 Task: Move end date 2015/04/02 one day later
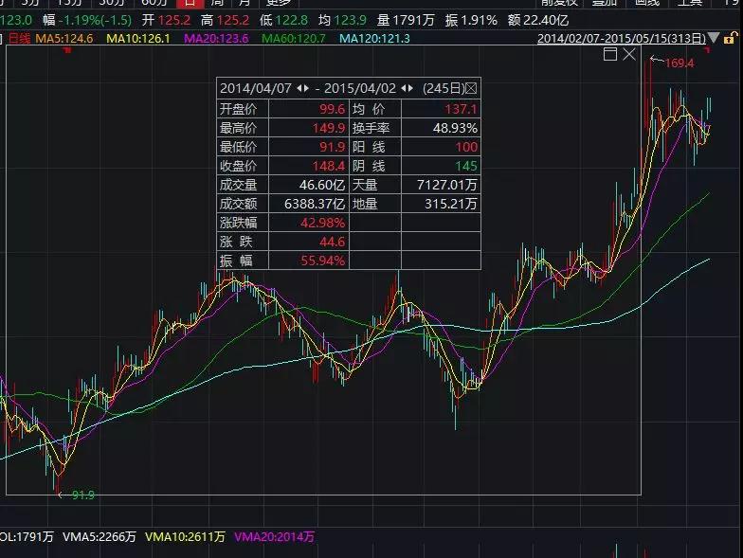tap(410, 89)
